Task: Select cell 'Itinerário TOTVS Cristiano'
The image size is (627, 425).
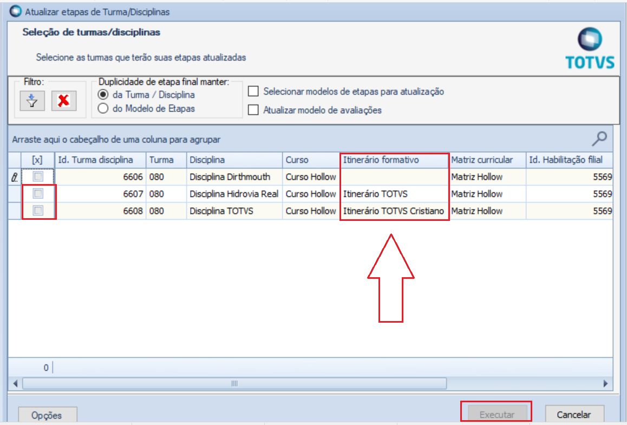Action: click(394, 211)
